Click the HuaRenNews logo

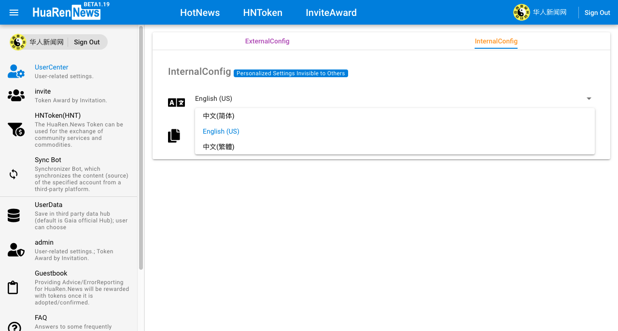67,13
